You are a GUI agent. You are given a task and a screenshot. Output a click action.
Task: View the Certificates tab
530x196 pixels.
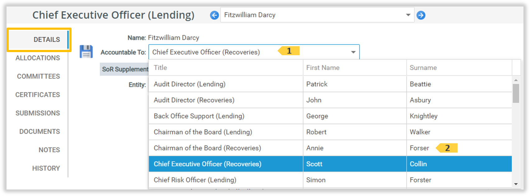[x=38, y=95]
